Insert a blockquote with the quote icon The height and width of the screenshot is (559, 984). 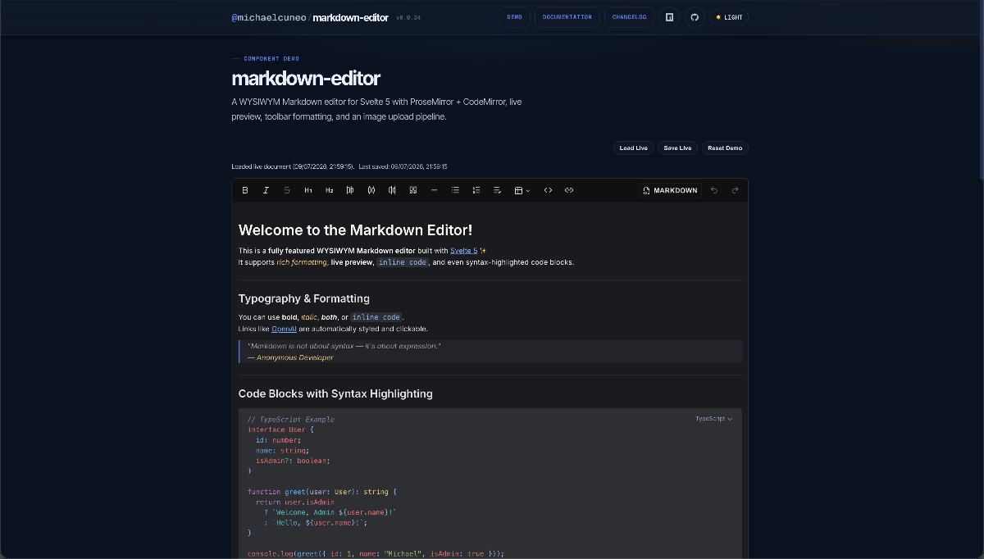[413, 190]
